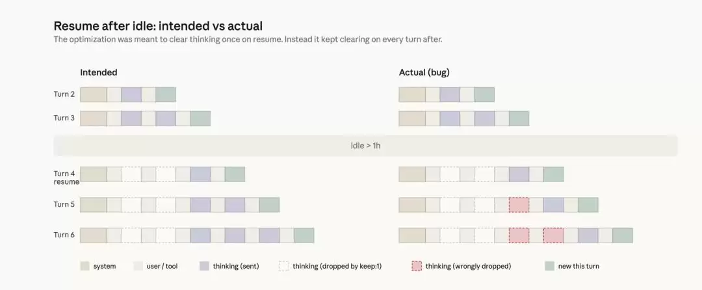Click the purple thinking block in Intended Turn 2

tap(131, 95)
